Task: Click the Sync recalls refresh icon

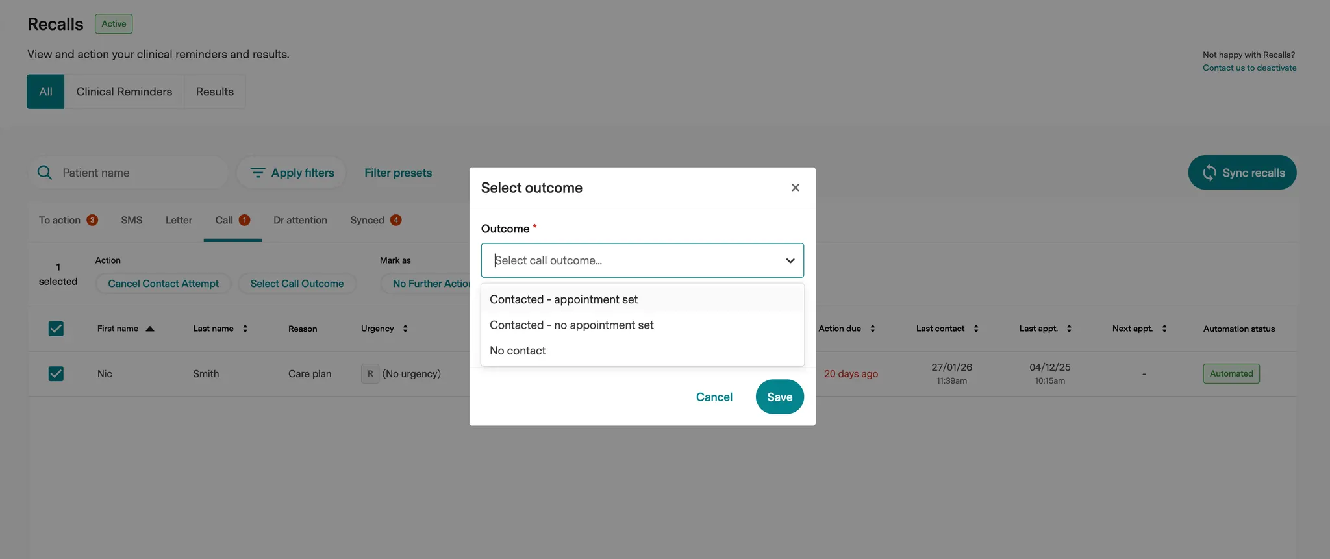Action: (x=1209, y=173)
